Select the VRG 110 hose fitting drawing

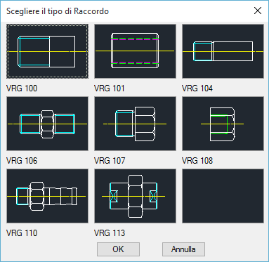pos(47,196)
